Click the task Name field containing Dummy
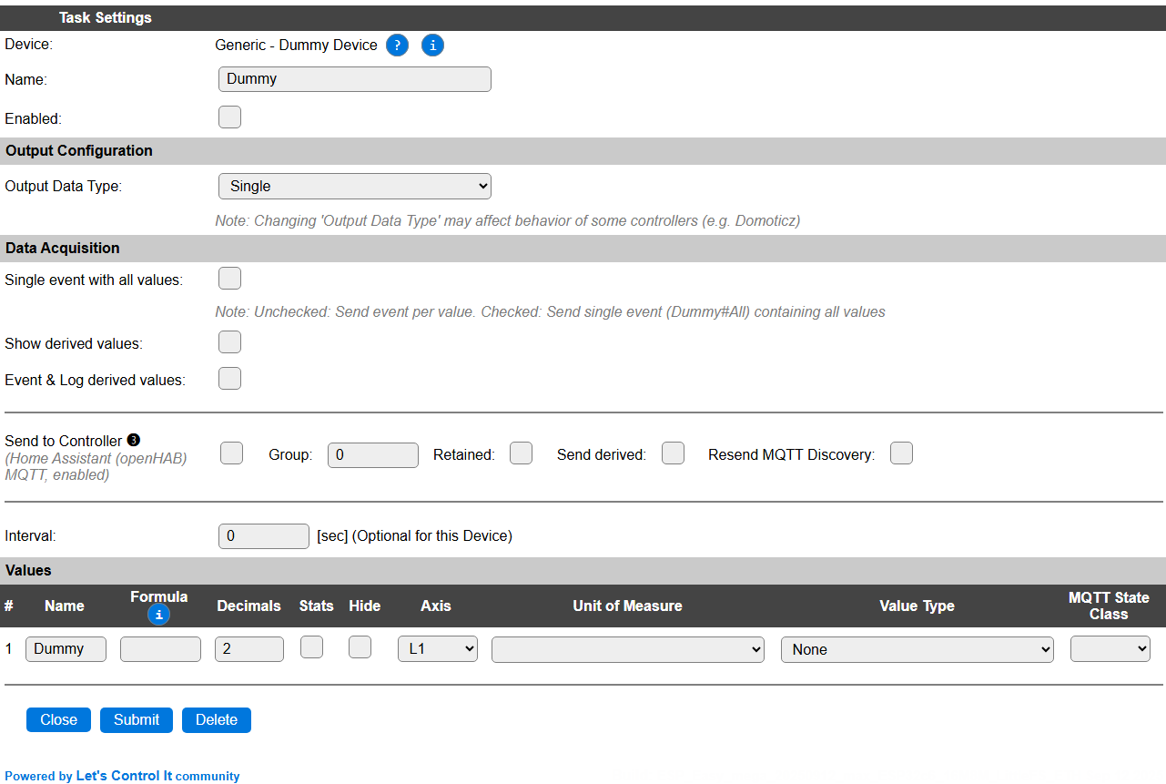This screenshot has width=1166, height=784. click(x=355, y=79)
